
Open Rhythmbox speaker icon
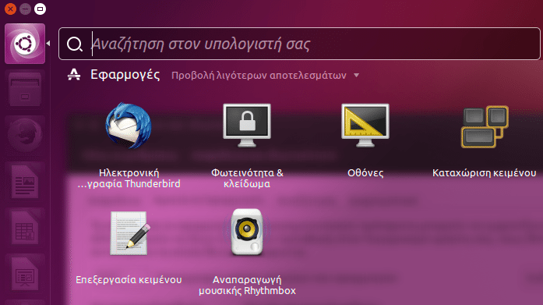(x=247, y=232)
